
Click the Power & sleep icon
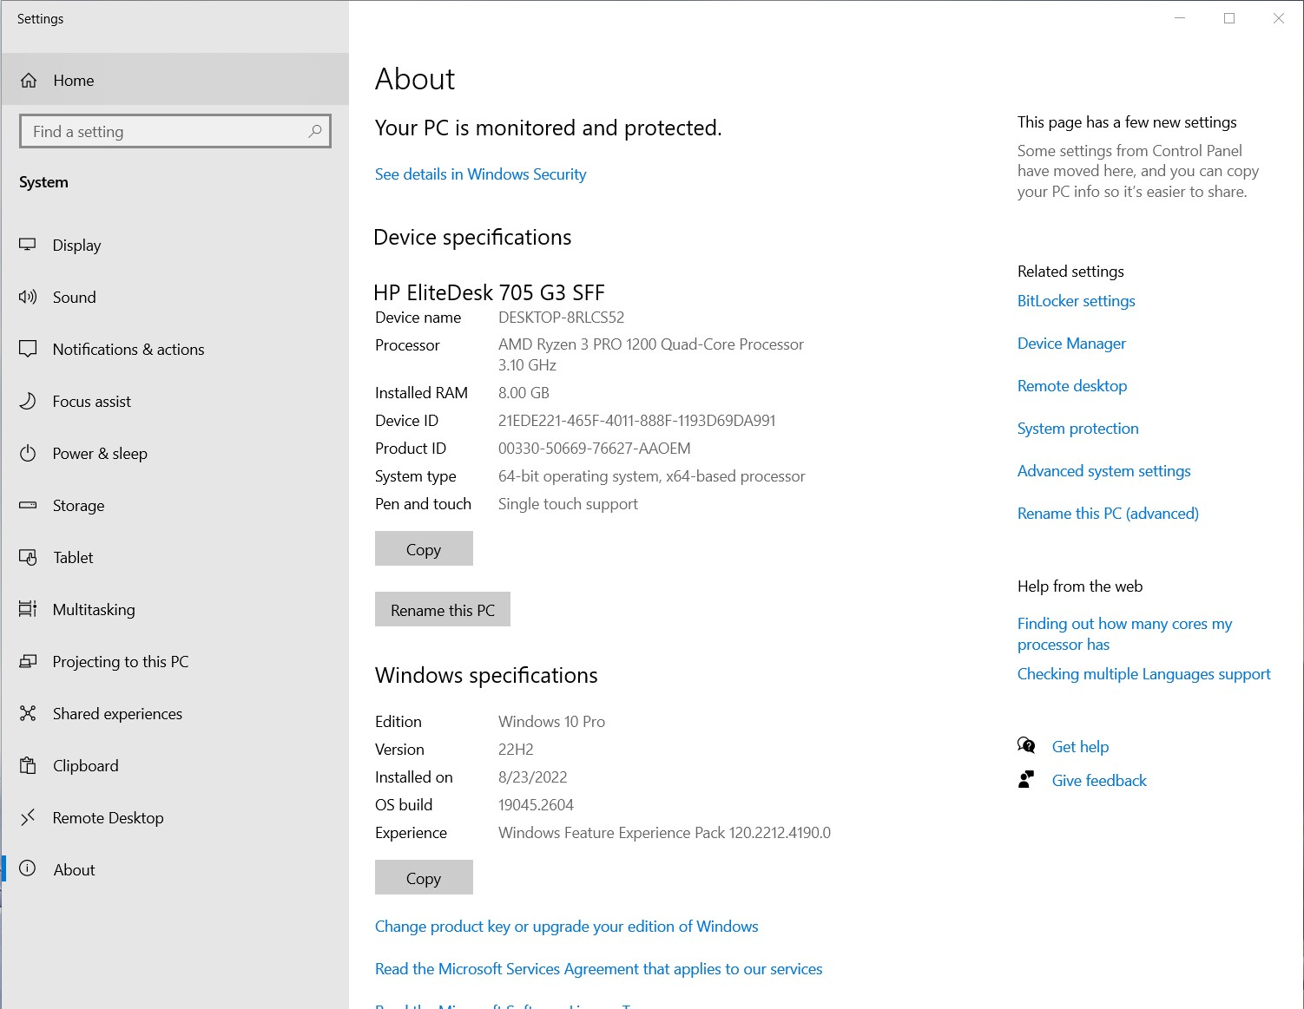(x=28, y=453)
